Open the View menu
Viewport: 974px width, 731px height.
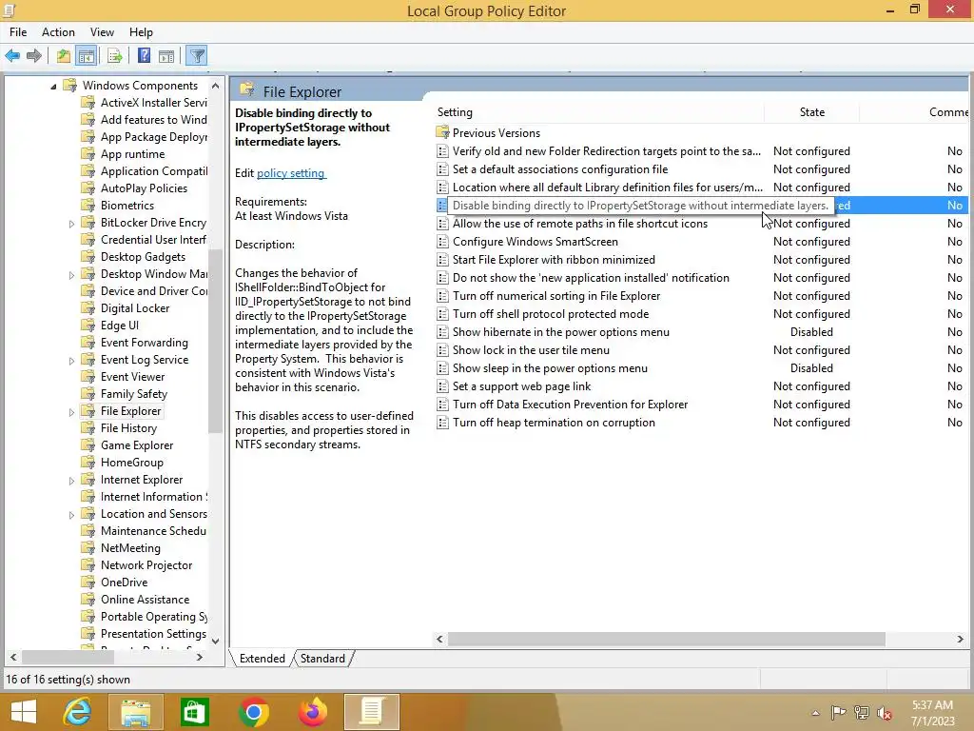click(102, 32)
